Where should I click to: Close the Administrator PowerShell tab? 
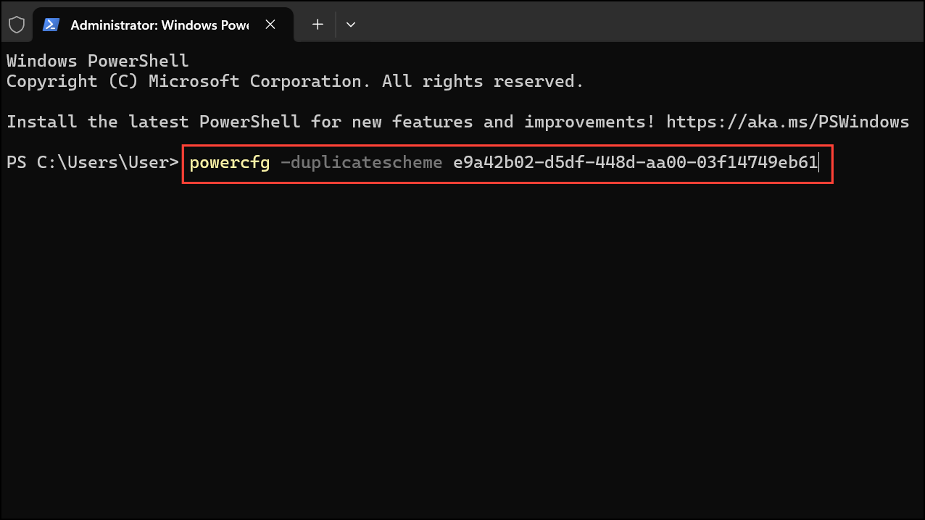270,24
